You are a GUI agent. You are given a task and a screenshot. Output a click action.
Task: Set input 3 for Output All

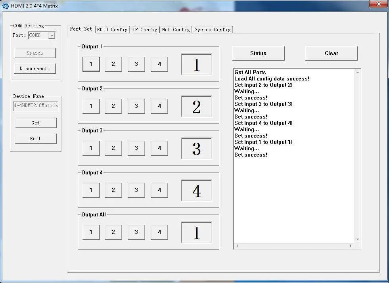pos(136,232)
